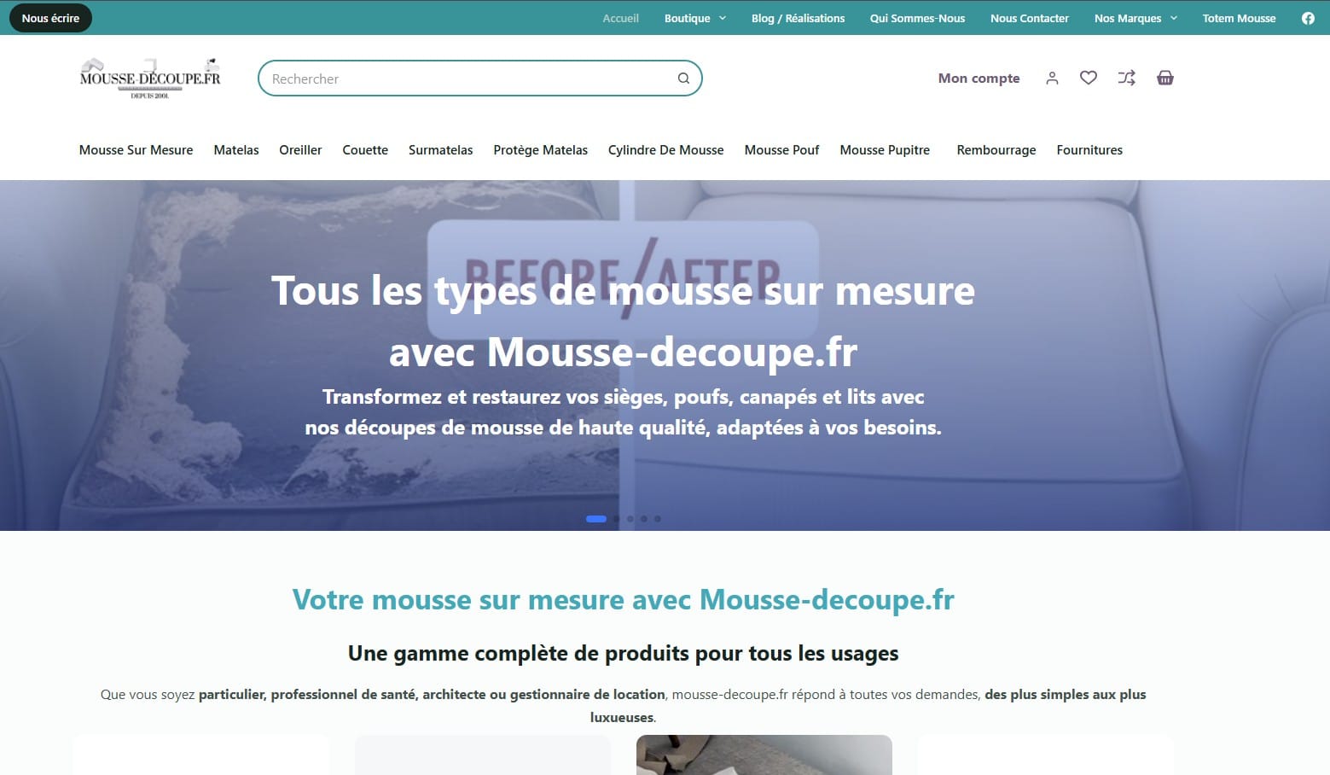Open Couette category

365,150
